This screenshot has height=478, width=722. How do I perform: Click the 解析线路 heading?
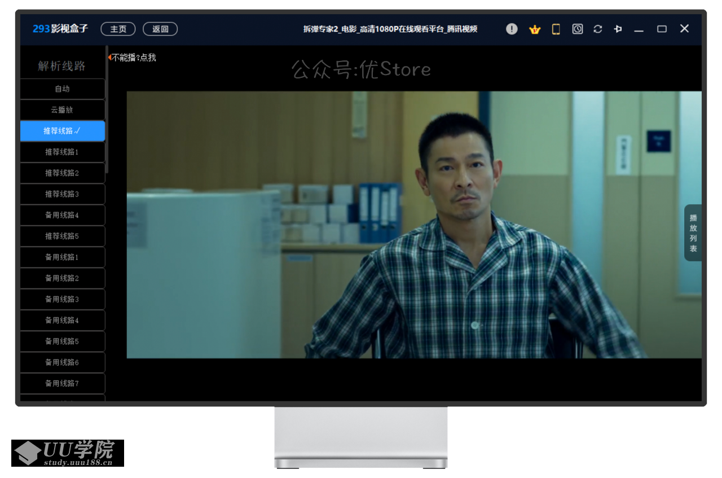[62, 66]
